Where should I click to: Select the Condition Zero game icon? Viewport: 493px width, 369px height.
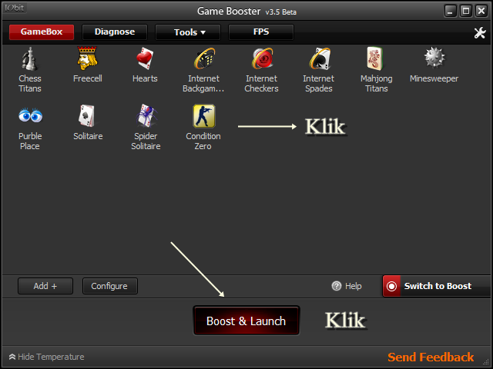coord(203,116)
